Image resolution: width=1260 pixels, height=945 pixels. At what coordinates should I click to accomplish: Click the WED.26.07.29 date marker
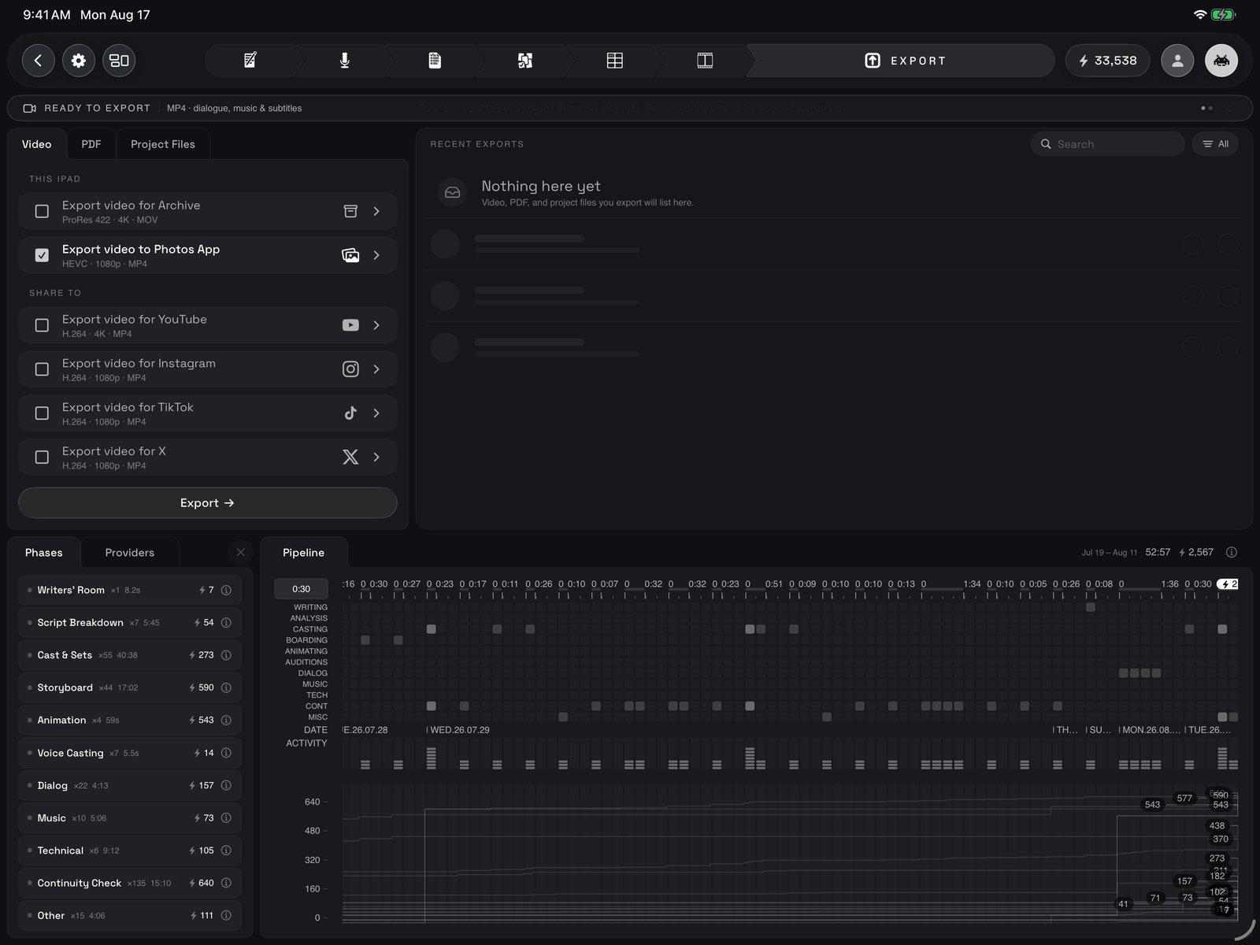tap(460, 730)
